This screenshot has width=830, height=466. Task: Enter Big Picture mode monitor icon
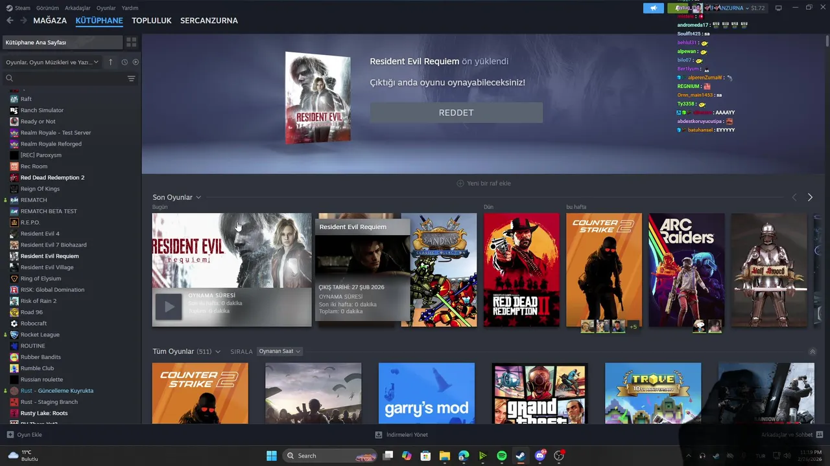click(x=779, y=8)
